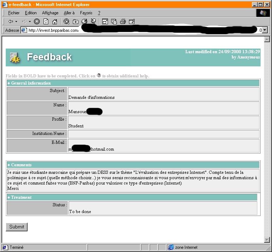Image resolution: width=272 pixels, height=252 pixels.
Task: Click the Windows logo throbber
Action: pos(263,13)
